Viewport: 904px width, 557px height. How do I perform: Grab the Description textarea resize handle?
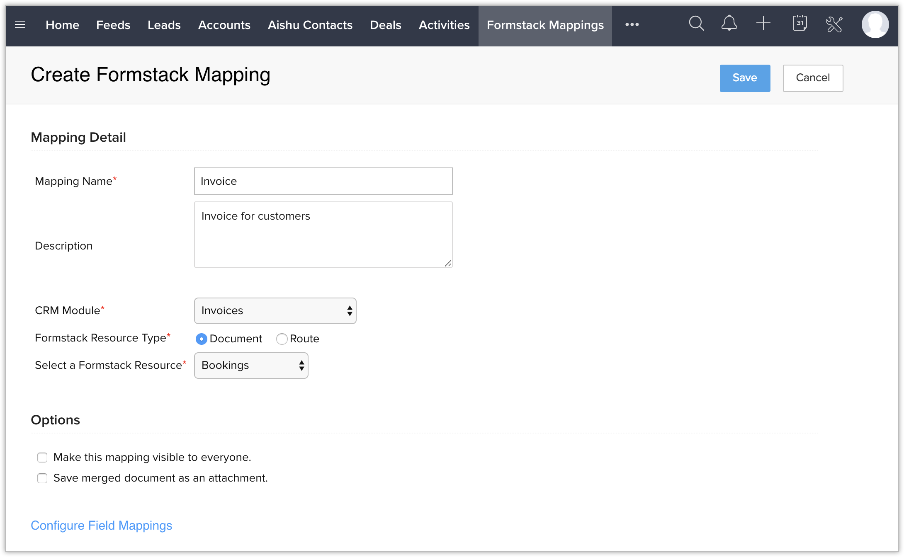[x=448, y=263]
